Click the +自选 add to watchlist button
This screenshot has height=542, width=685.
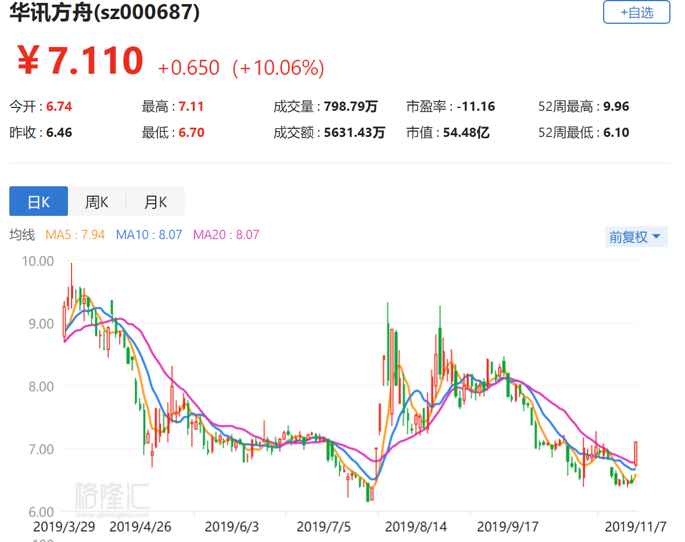click(x=637, y=12)
